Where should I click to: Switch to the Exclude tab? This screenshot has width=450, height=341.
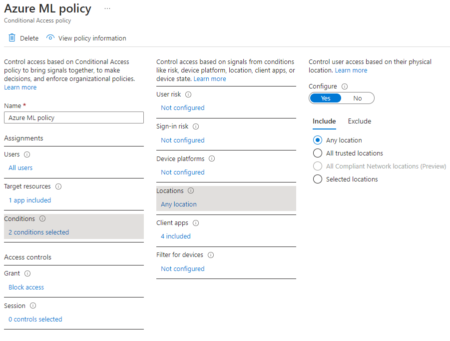(x=360, y=121)
